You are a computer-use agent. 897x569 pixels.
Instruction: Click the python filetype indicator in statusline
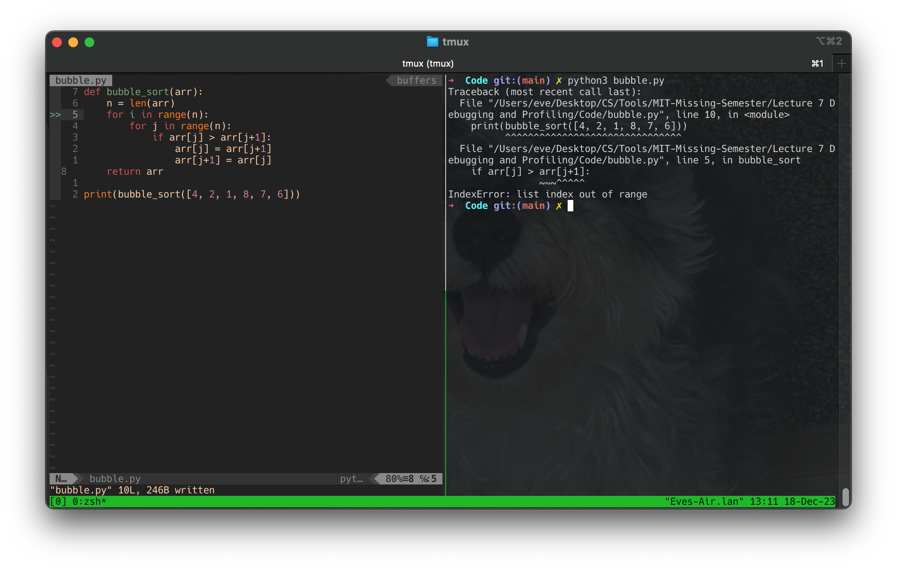[x=352, y=479]
